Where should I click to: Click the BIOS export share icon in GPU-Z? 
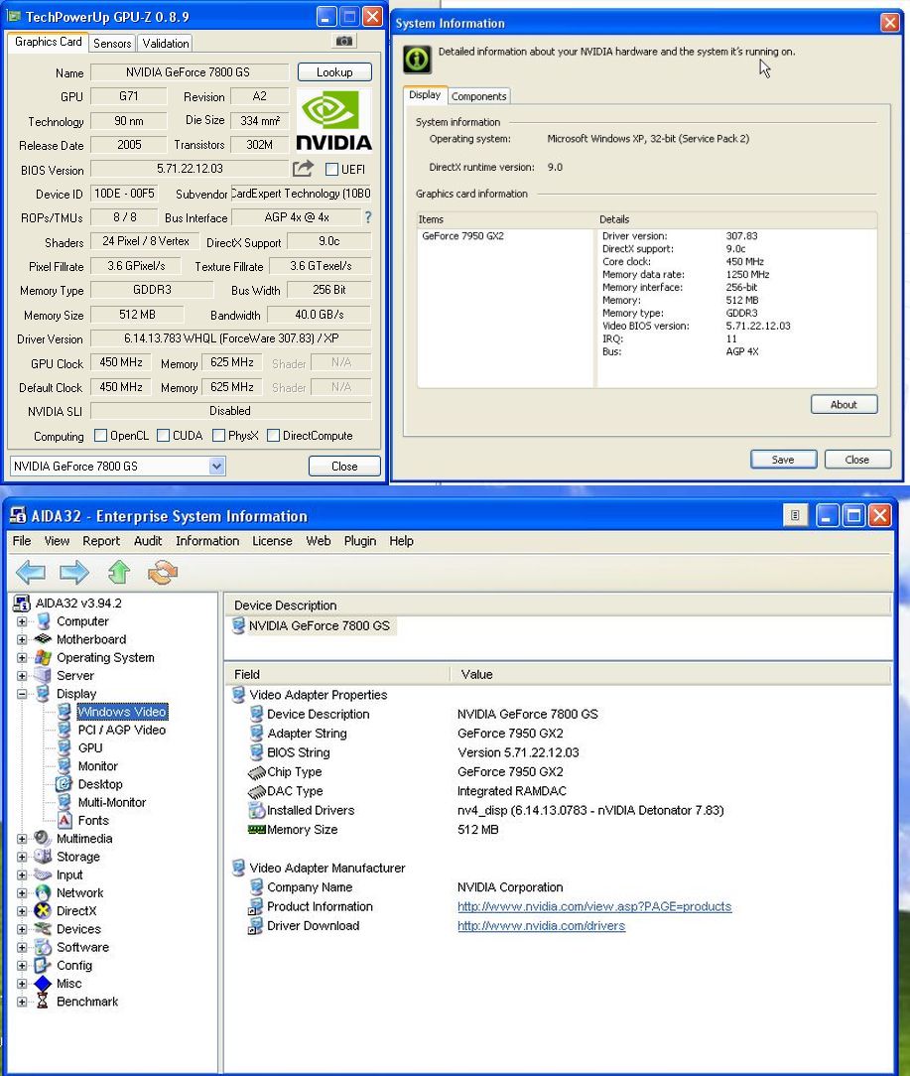pos(303,168)
